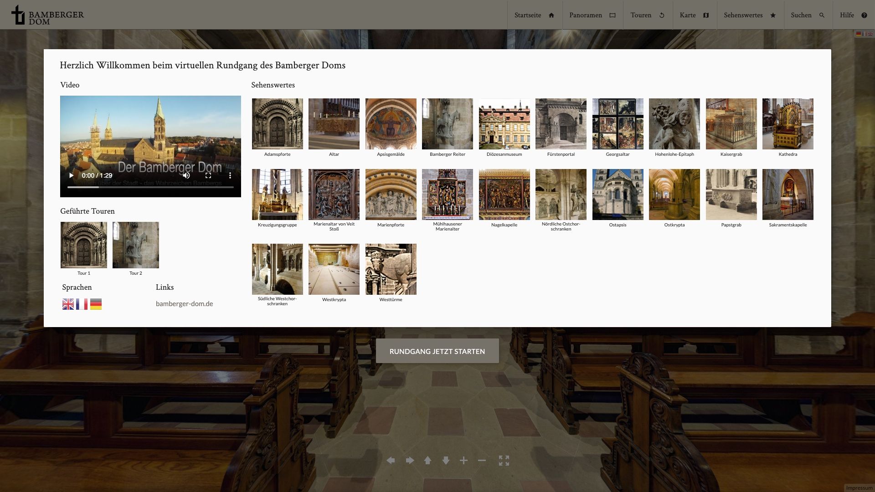This screenshot has height=492, width=875.
Task: Zoom in with plus icon
Action: 463,461
